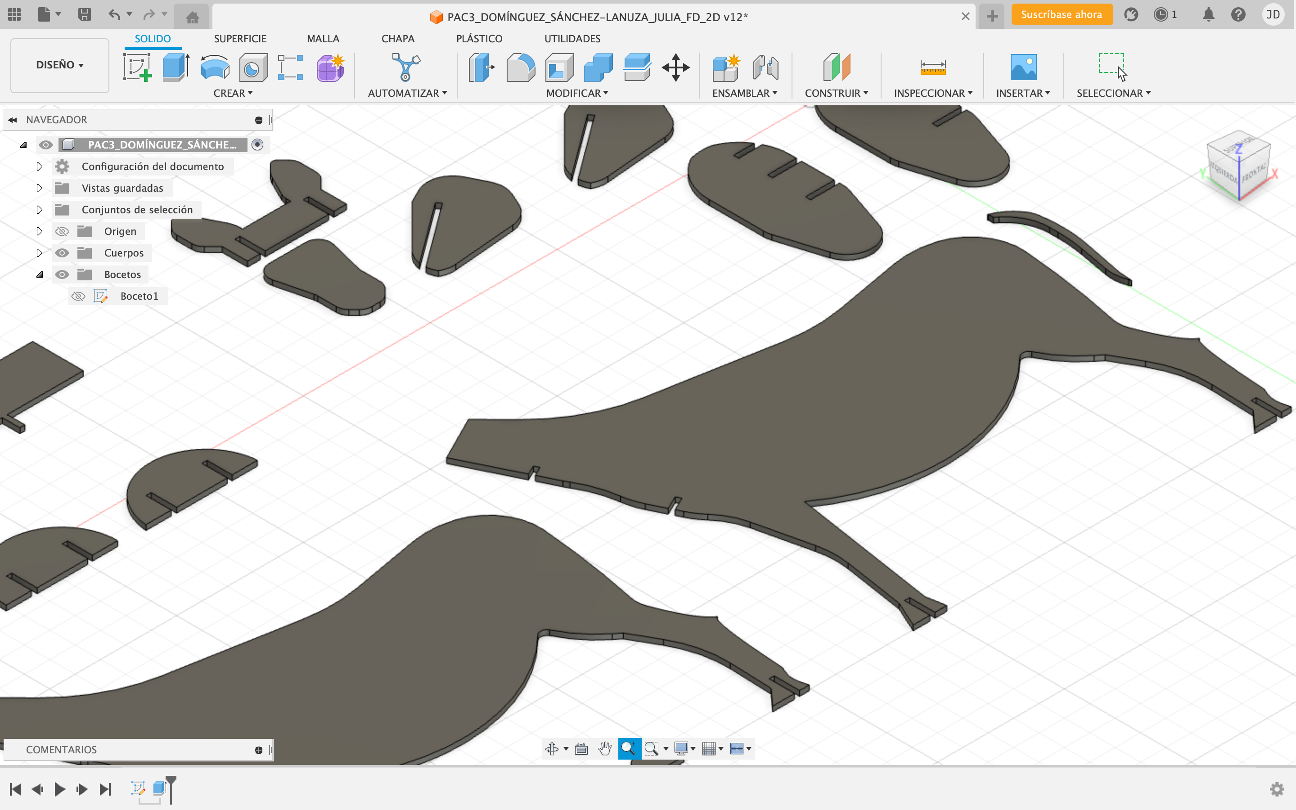1296x810 pixels.
Task: Expand the Cuerpos folder
Action: pyautogui.click(x=39, y=253)
